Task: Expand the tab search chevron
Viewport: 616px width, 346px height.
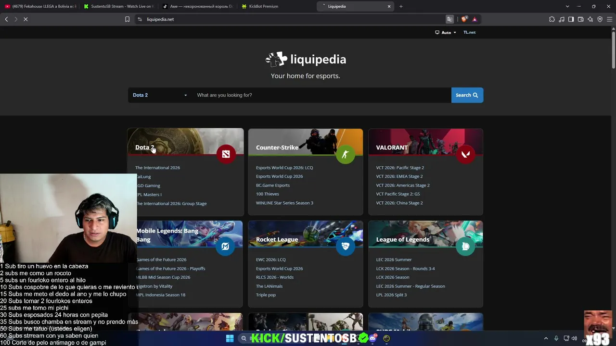Action: point(567,6)
